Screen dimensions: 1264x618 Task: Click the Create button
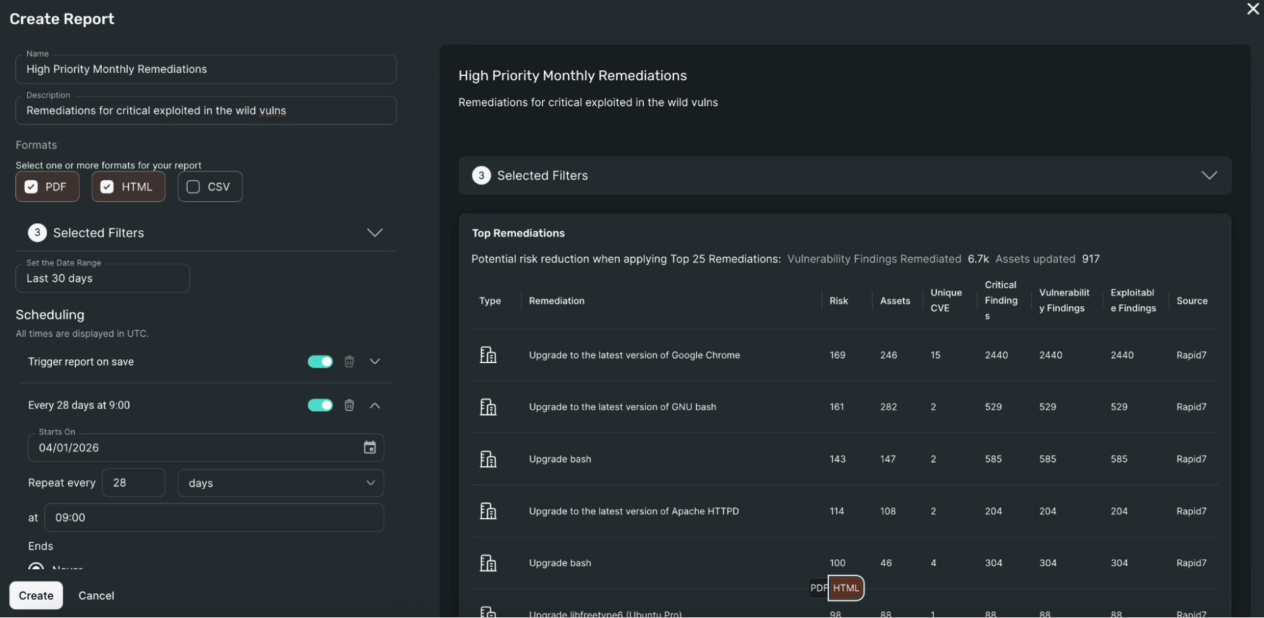pos(36,595)
